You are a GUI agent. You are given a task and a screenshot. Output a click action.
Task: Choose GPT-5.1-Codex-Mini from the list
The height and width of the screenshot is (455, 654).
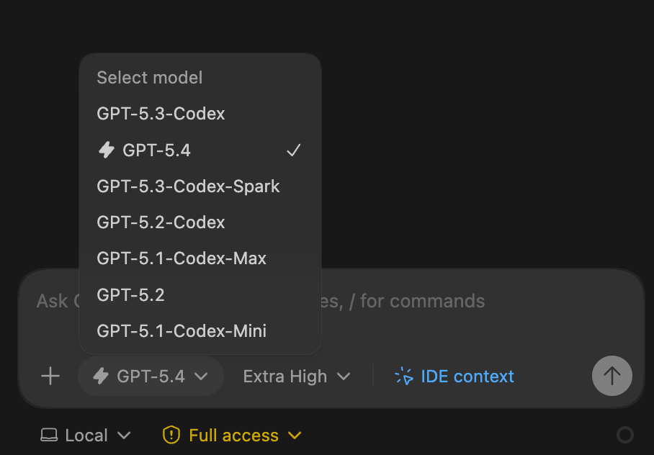182,331
